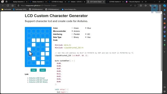Click the LCD Custom Character Generator heading
This screenshot has height=94, width=167.
pos(56,16)
